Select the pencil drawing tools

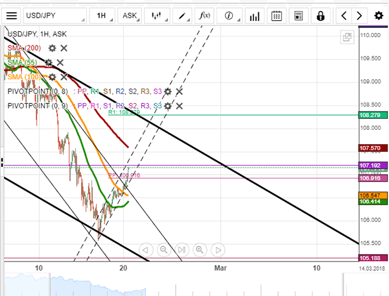tap(182, 16)
